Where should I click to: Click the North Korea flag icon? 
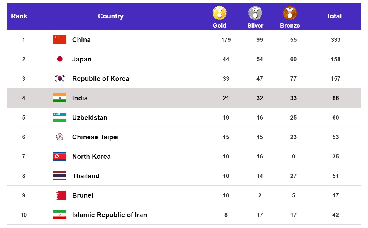[60, 156]
